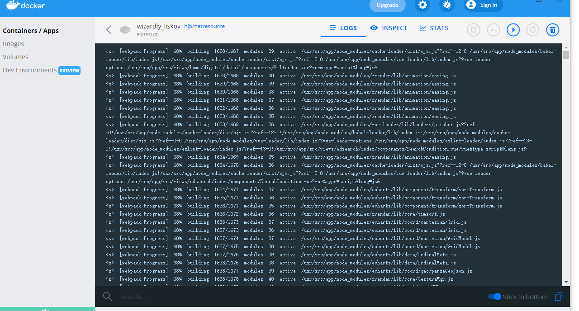Copy logs to clipboard icon
579x311 pixels.
[559, 297]
